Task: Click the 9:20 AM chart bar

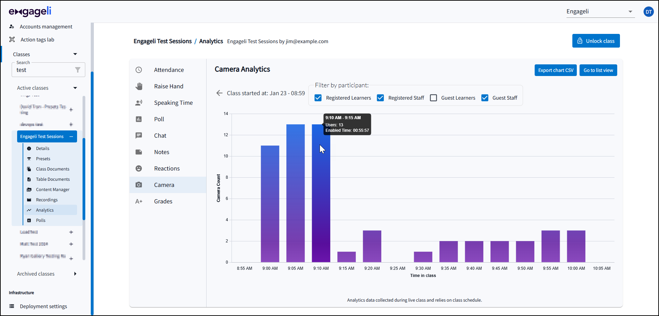Action: point(372,246)
